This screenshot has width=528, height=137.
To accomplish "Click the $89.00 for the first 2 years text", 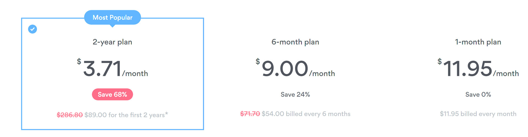I will pos(124,115).
